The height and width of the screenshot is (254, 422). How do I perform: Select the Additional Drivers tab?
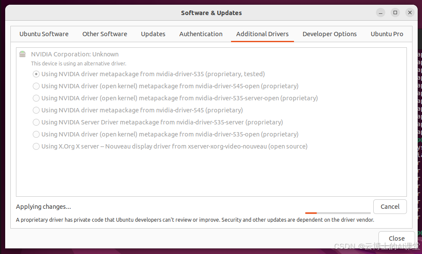pos(263,34)
